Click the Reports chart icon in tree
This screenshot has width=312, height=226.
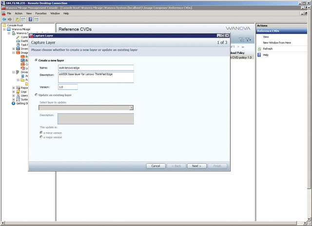(x=18, y=87)
